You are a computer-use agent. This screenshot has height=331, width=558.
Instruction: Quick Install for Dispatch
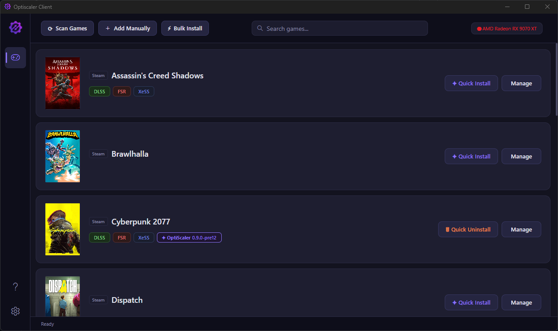coord(471,302)
